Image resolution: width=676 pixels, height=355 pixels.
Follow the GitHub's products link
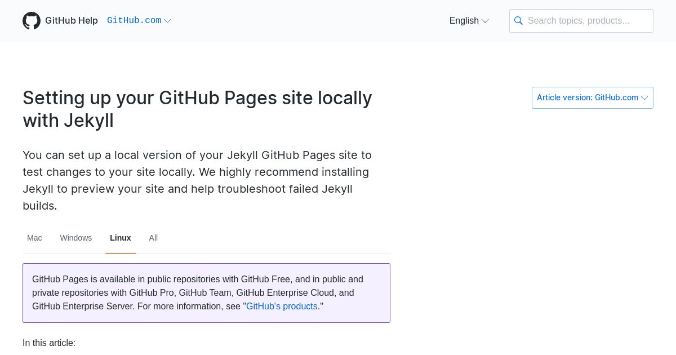pyautogui.click(x=282, y=306)
